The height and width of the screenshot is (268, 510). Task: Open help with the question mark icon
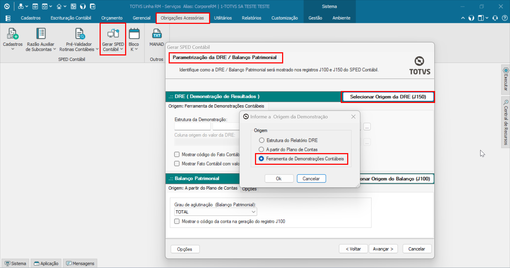point(505,18)
